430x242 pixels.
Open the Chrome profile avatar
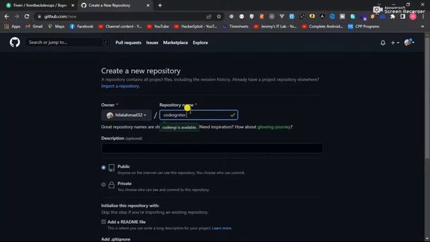pos(413,16)
